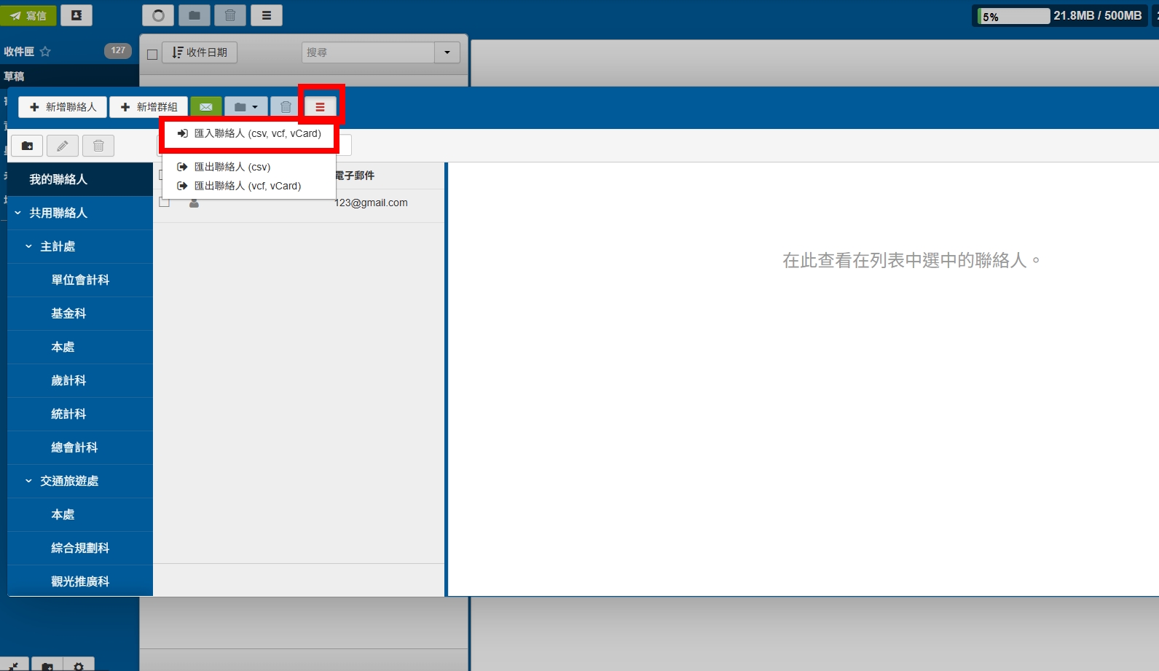Screen dimensions: 1159x671
Task: Click the person icon in the contact row
Action: pos(194,203)
